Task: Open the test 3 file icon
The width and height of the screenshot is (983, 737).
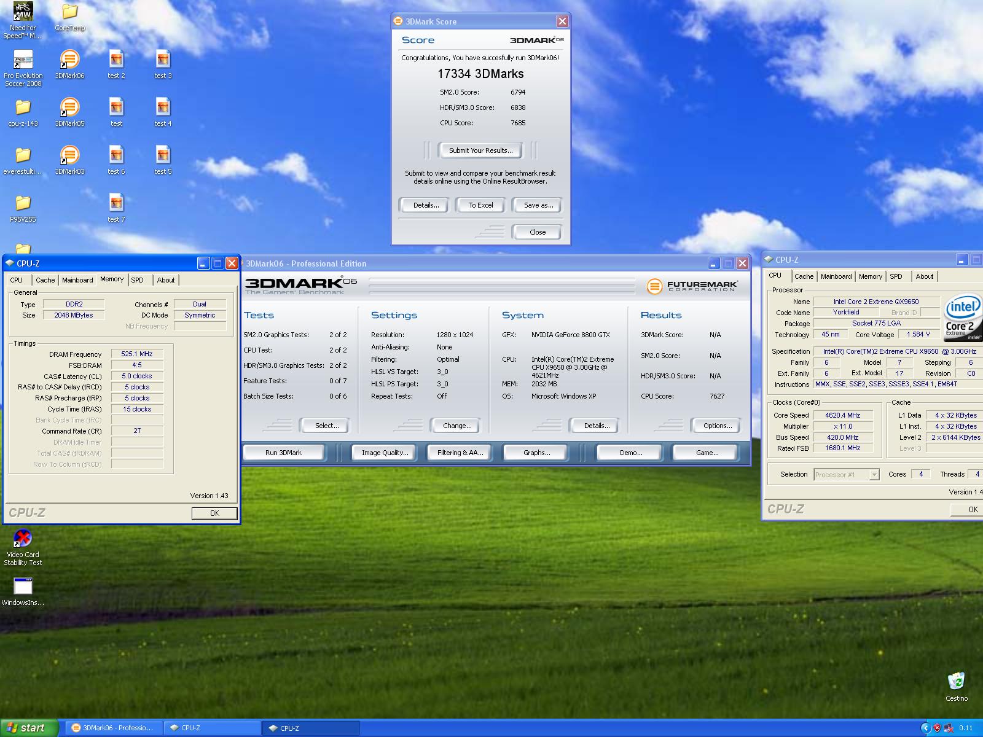Action: 163,64
